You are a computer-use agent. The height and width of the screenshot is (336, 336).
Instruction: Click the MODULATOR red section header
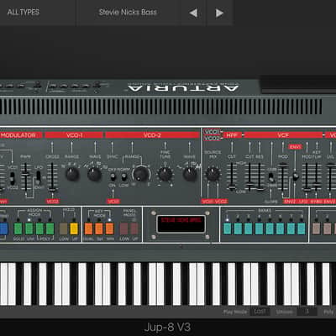pyautogui.click(x=21, y=135)
